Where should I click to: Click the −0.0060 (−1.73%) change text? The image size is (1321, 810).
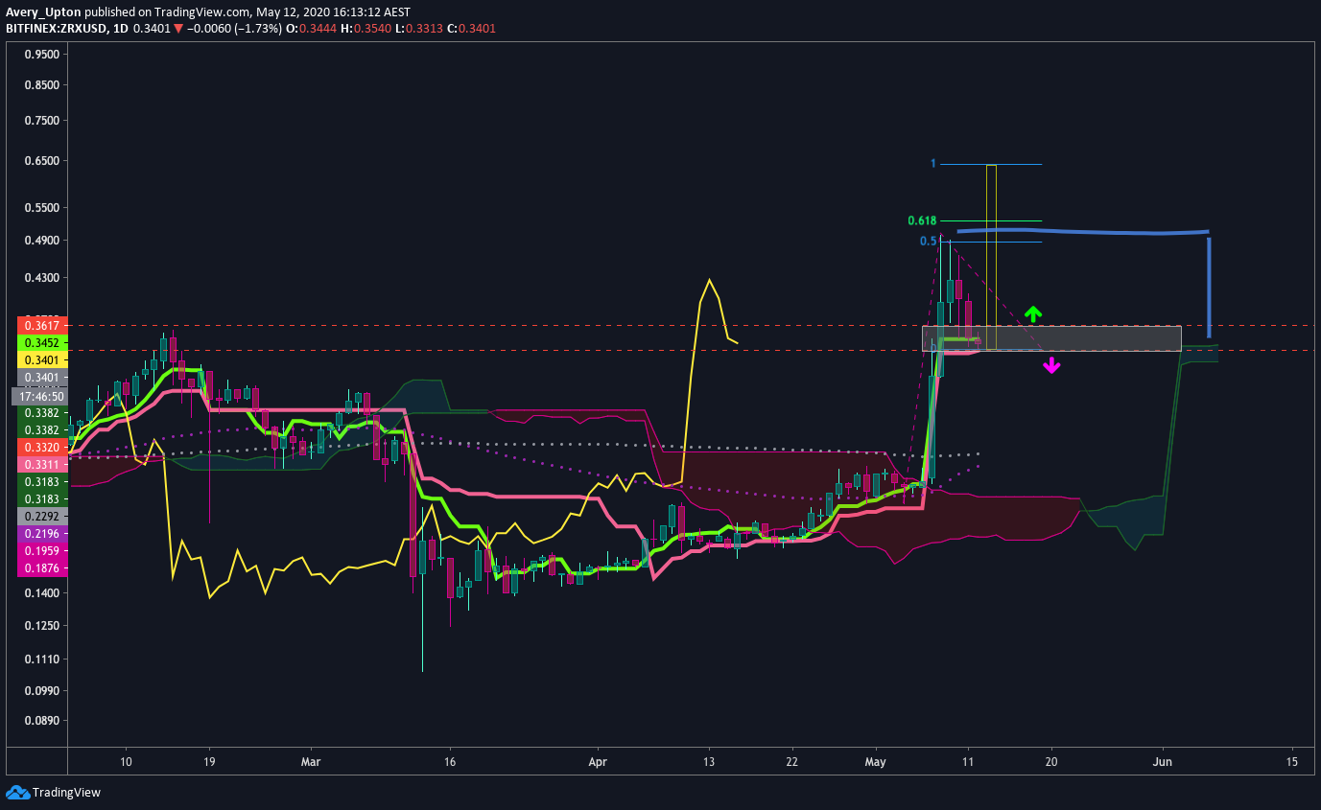point(232,29)
